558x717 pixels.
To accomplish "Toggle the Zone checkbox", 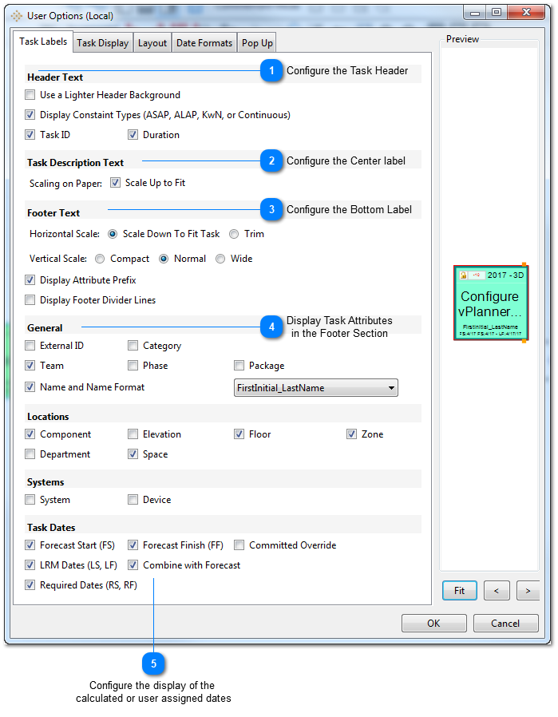I will (351, 434).
